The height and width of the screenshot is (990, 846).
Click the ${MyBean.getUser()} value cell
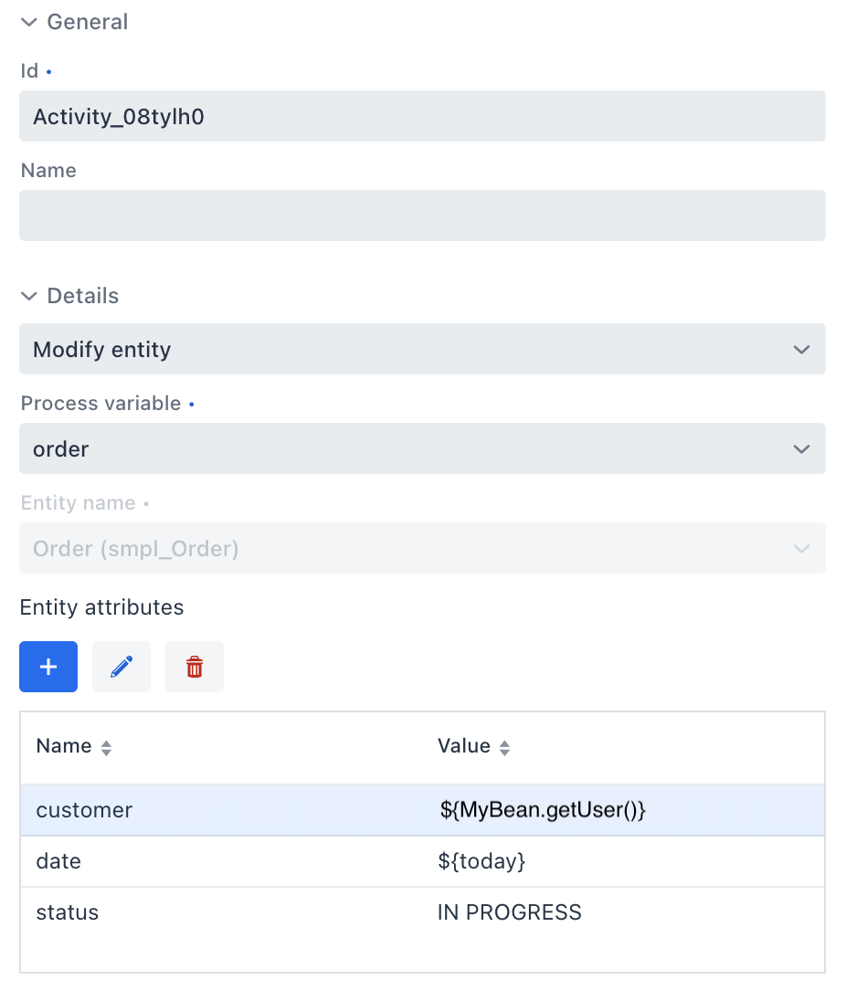click(x=543, y=809)
